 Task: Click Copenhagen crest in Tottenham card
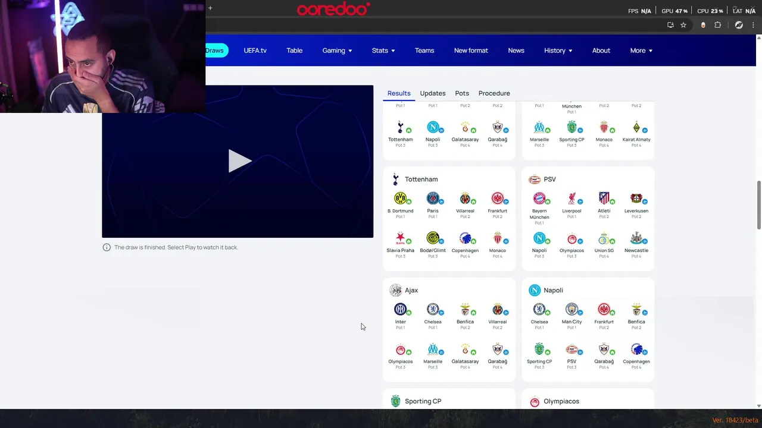465,238
